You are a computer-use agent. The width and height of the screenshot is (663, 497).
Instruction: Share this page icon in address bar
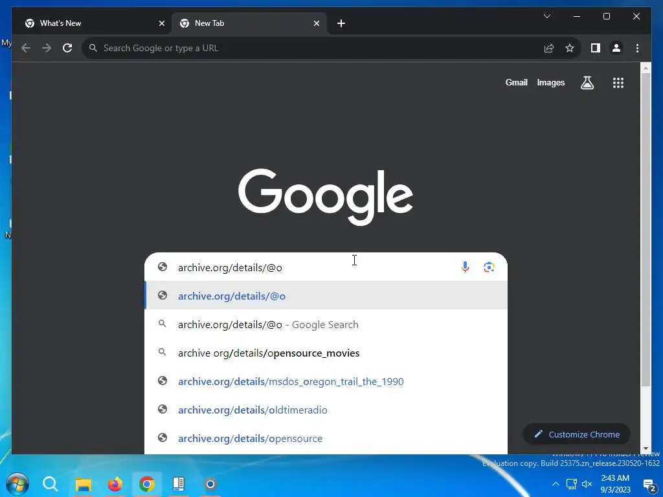click(x=549, y=48)
